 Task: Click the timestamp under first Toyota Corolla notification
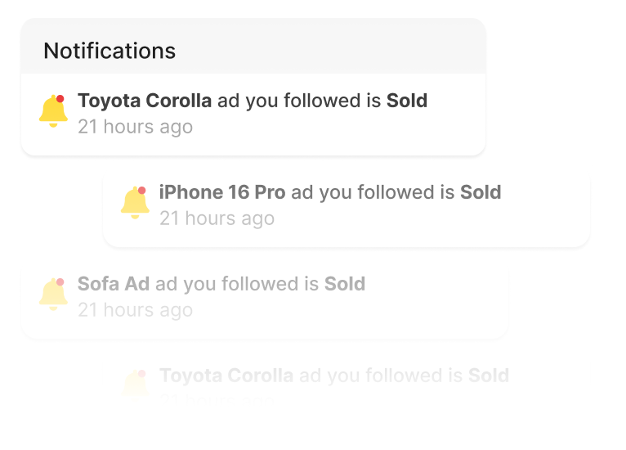(135, 127)
